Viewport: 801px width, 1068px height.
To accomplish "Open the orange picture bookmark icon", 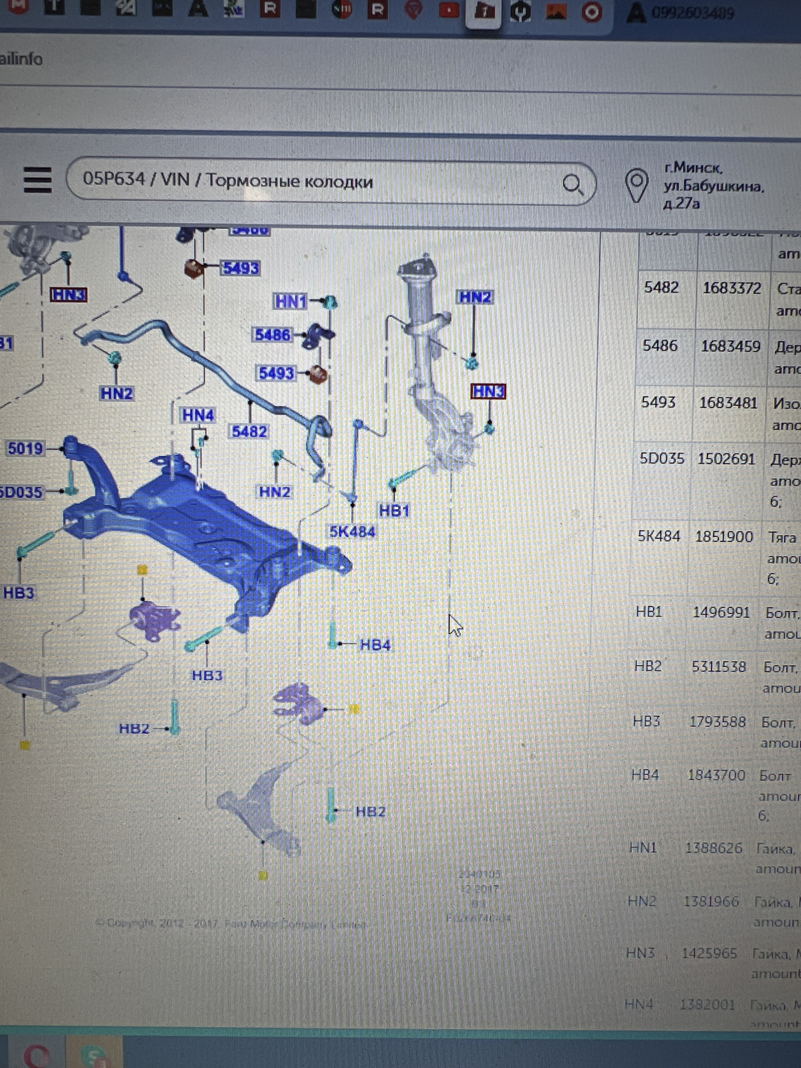I will click(x=556, y=11).
